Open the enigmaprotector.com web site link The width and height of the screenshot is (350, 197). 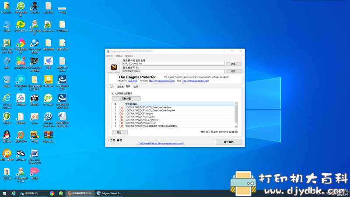[162, 81]
